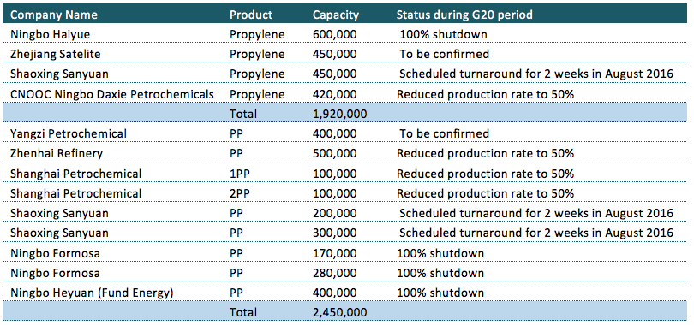Select the 1,920,000 propylene total value

click(339, 114)
